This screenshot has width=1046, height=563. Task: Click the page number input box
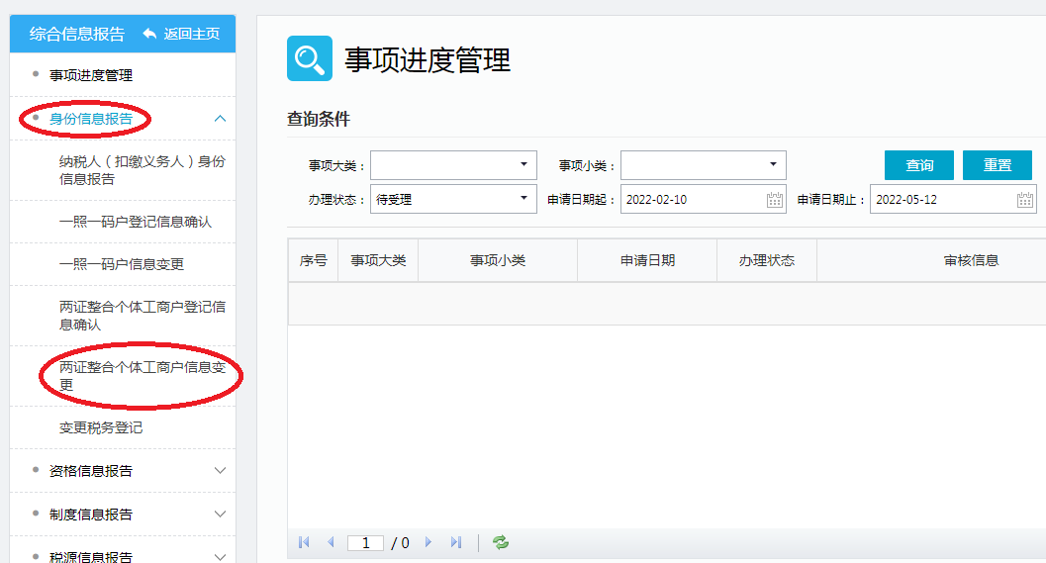coord(365,543)
